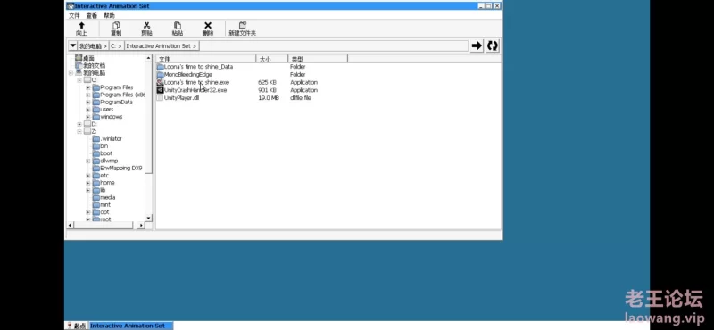Click the 我的文档 documents icon in tree
This screenshot has height=330, width=714.
(x=79, y=65)
